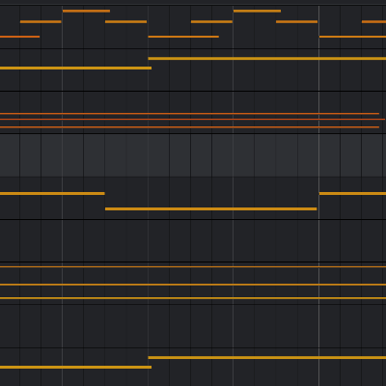
Task: Select the lowest sustained line in seventh track
Action: pos(193,298)
